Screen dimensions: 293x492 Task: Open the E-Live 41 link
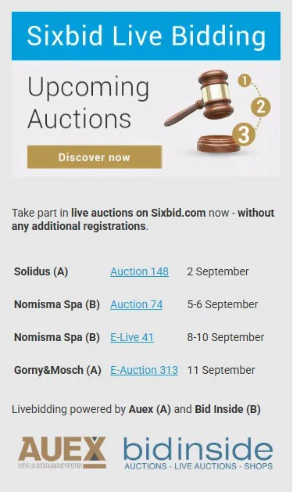click(132, 337)
